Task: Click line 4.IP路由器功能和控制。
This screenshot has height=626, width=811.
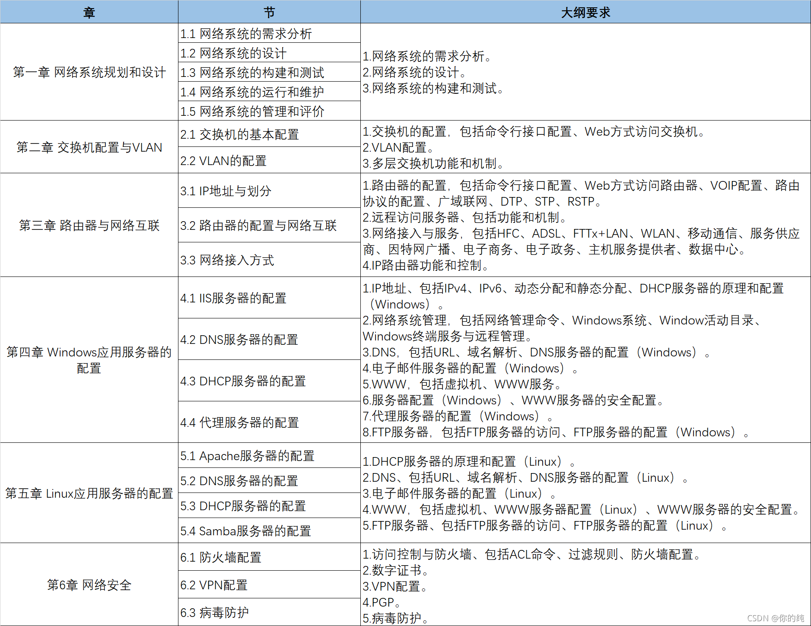Action: (x=426, y=265)
